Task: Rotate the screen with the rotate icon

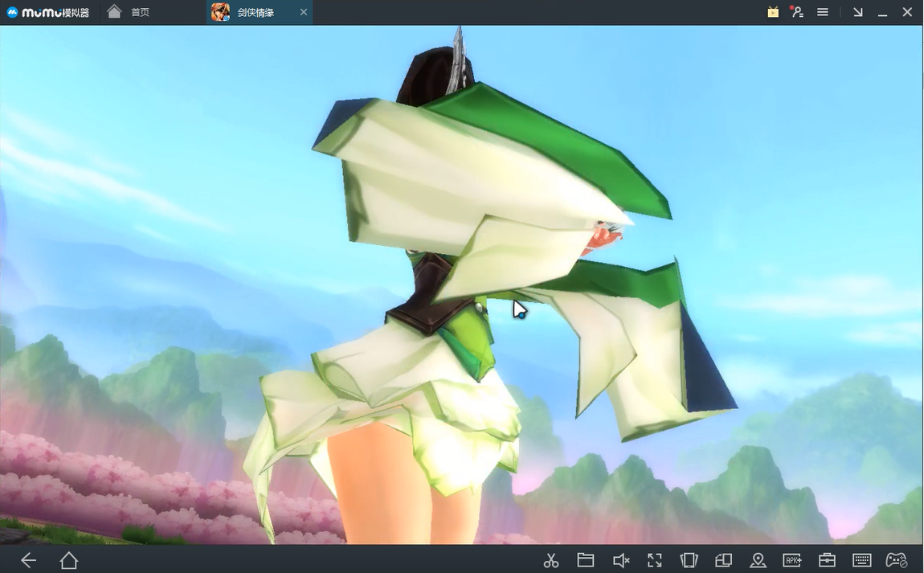Action: pos(723,560)
